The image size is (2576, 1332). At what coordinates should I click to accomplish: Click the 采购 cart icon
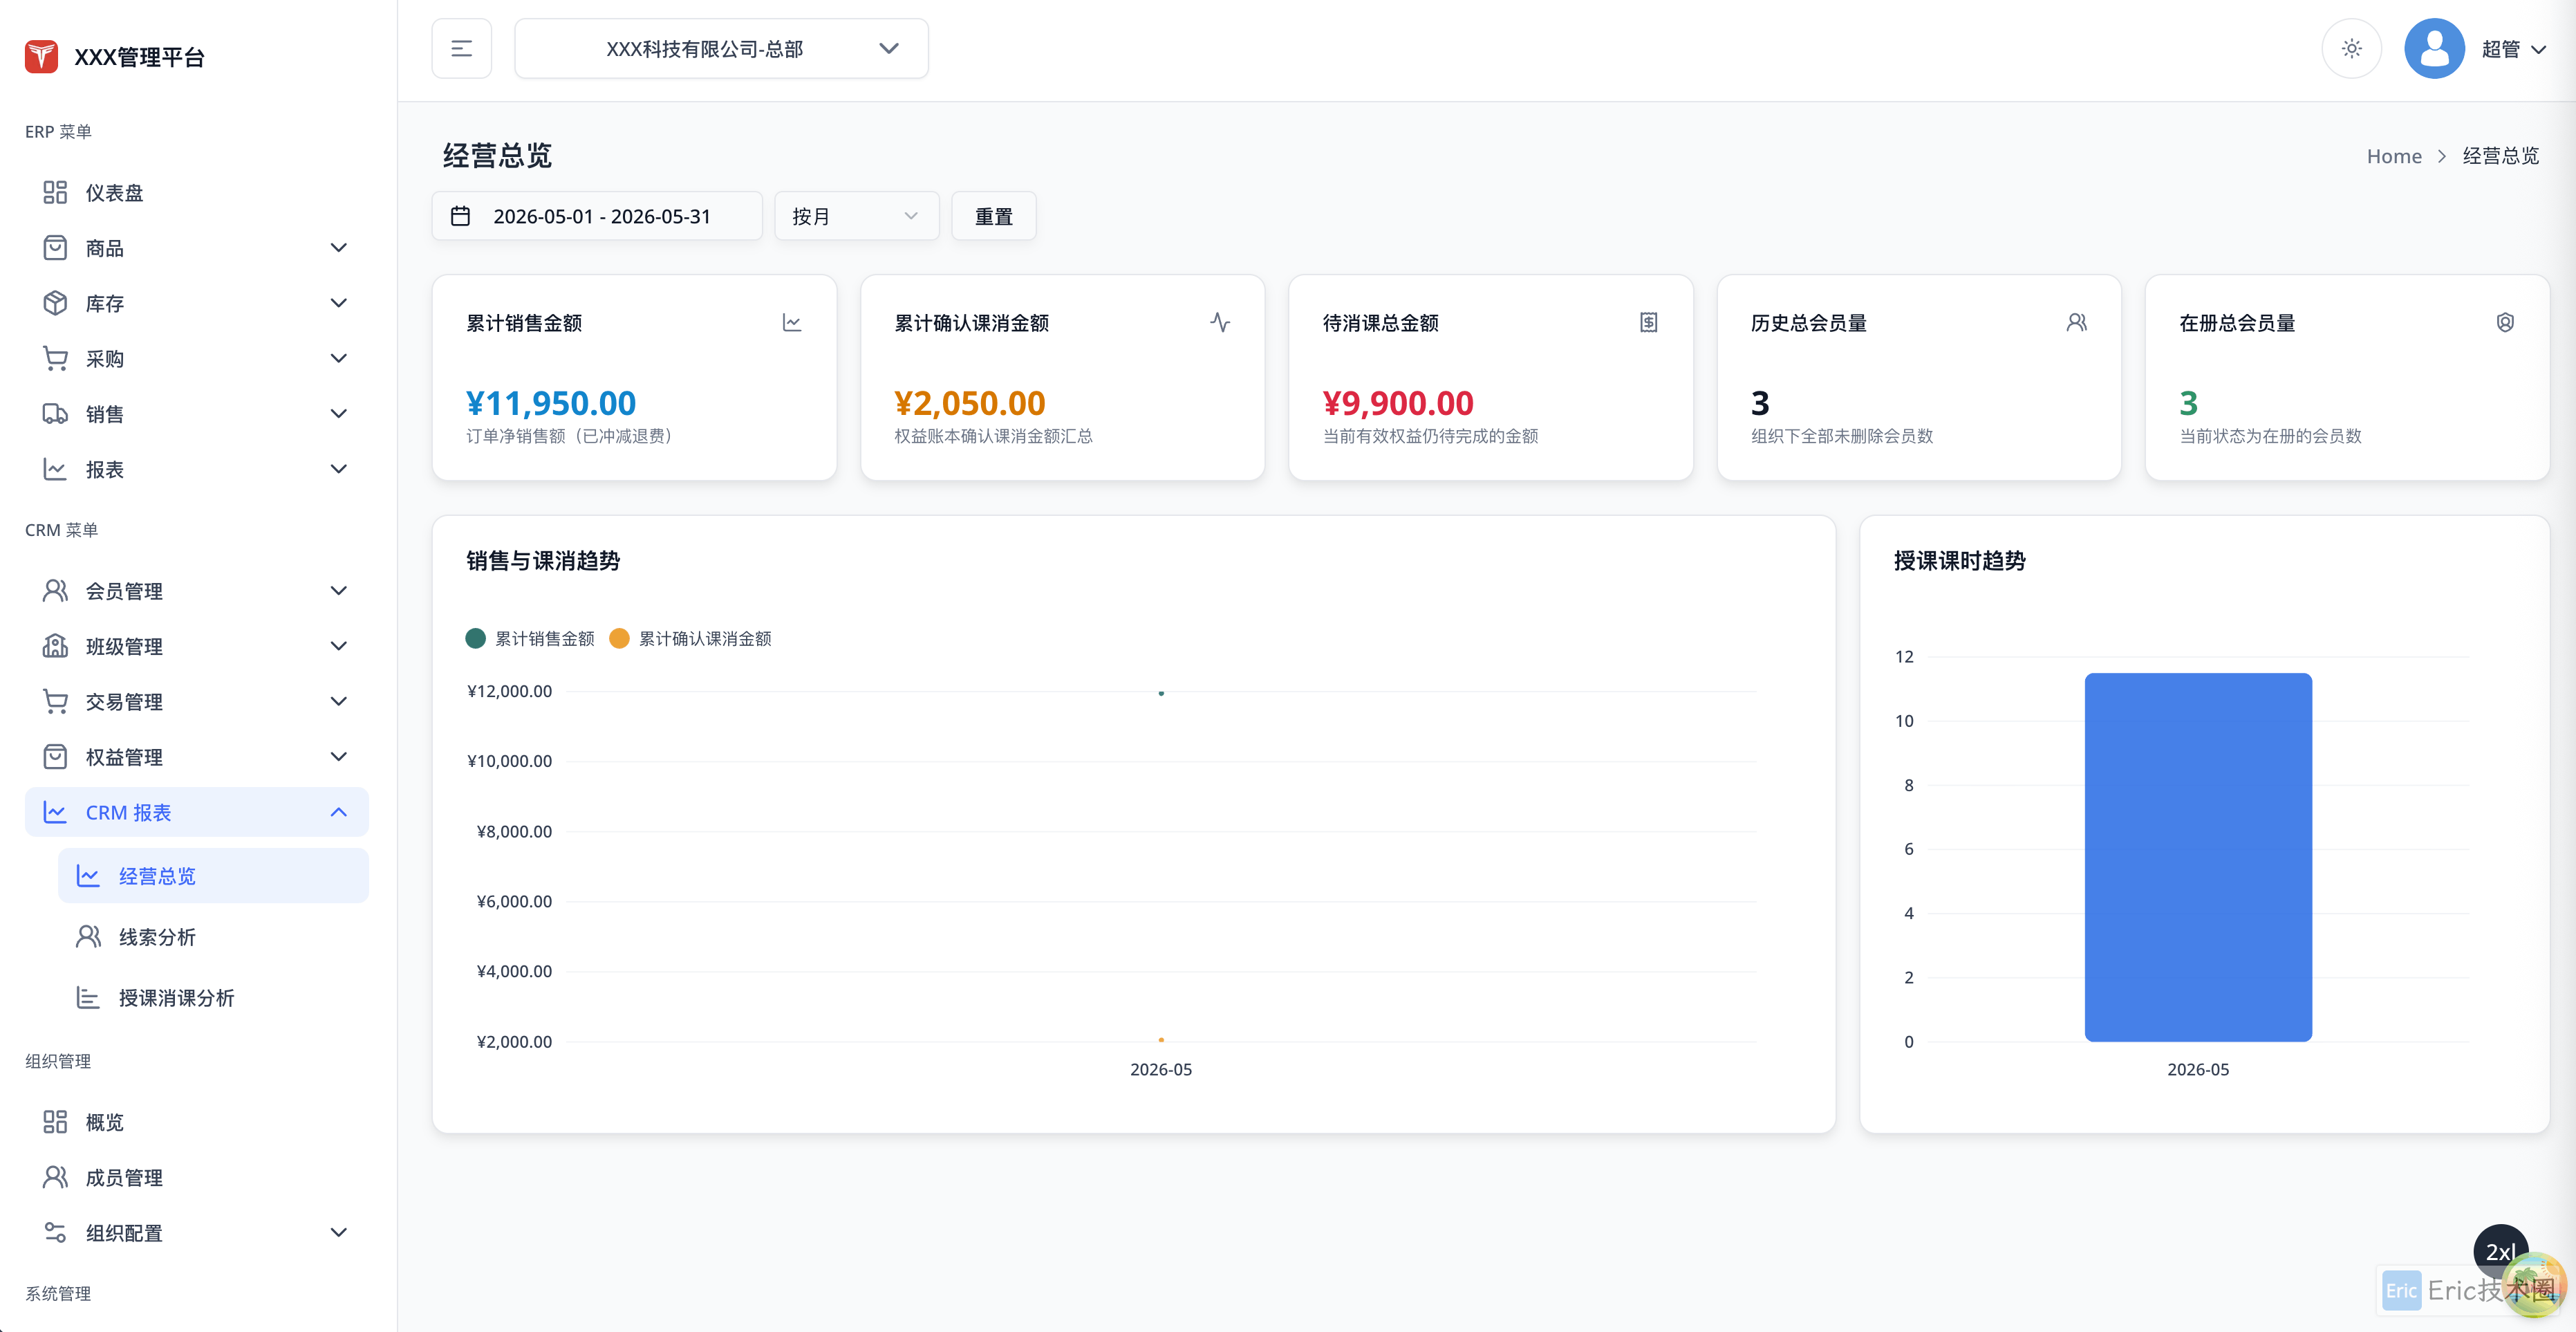coord(55,358)
